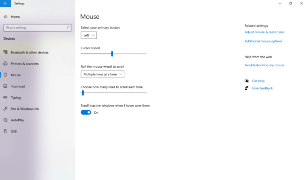Click the USB icon in sidebar
Image resolution: width=305 pixels, height=180 pixels.
(6, 131)
